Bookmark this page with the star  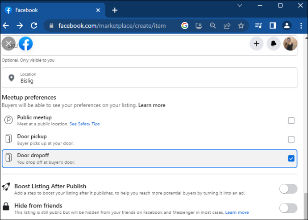[x=241, y=25]
